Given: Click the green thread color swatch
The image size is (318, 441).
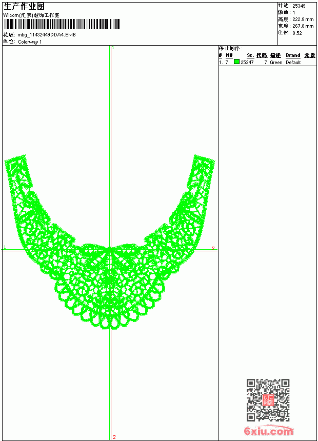Looking at the screenshot, I should [x=236, y=62].
